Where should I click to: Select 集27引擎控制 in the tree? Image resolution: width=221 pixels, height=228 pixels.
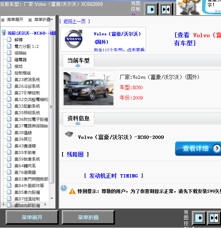click(x=27, y=93)
